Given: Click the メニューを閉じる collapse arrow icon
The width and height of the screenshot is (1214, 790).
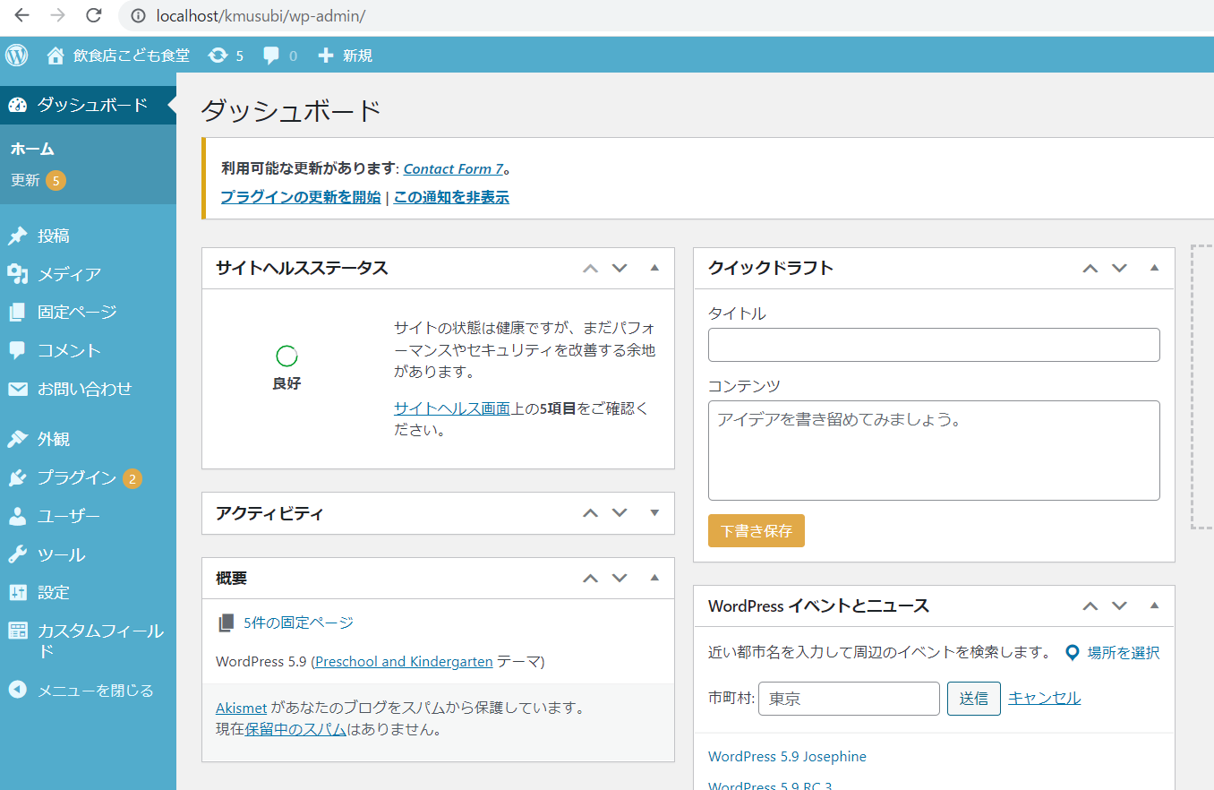Looking at the screenshot, I should tap(17, 690).
